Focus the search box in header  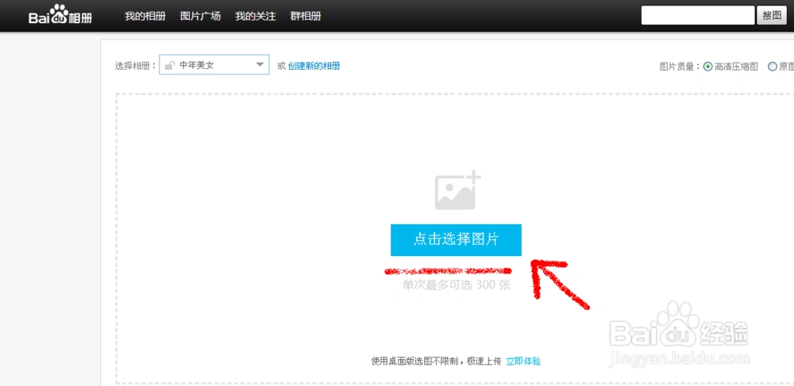click(x=697, y=16)
